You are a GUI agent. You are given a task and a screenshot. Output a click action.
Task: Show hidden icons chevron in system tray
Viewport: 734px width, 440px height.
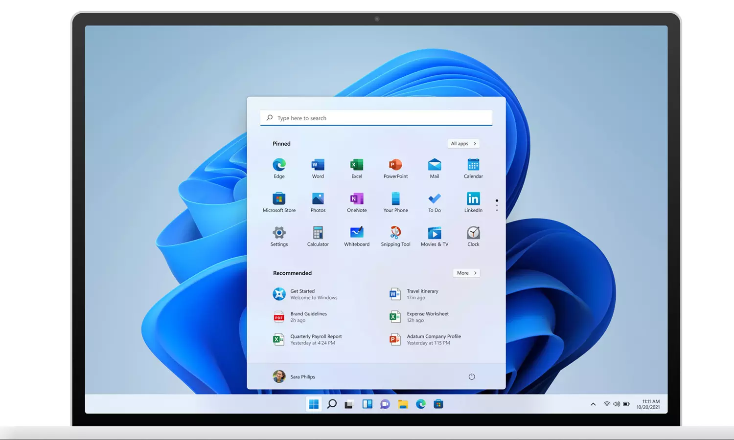(x=593, y=404)
